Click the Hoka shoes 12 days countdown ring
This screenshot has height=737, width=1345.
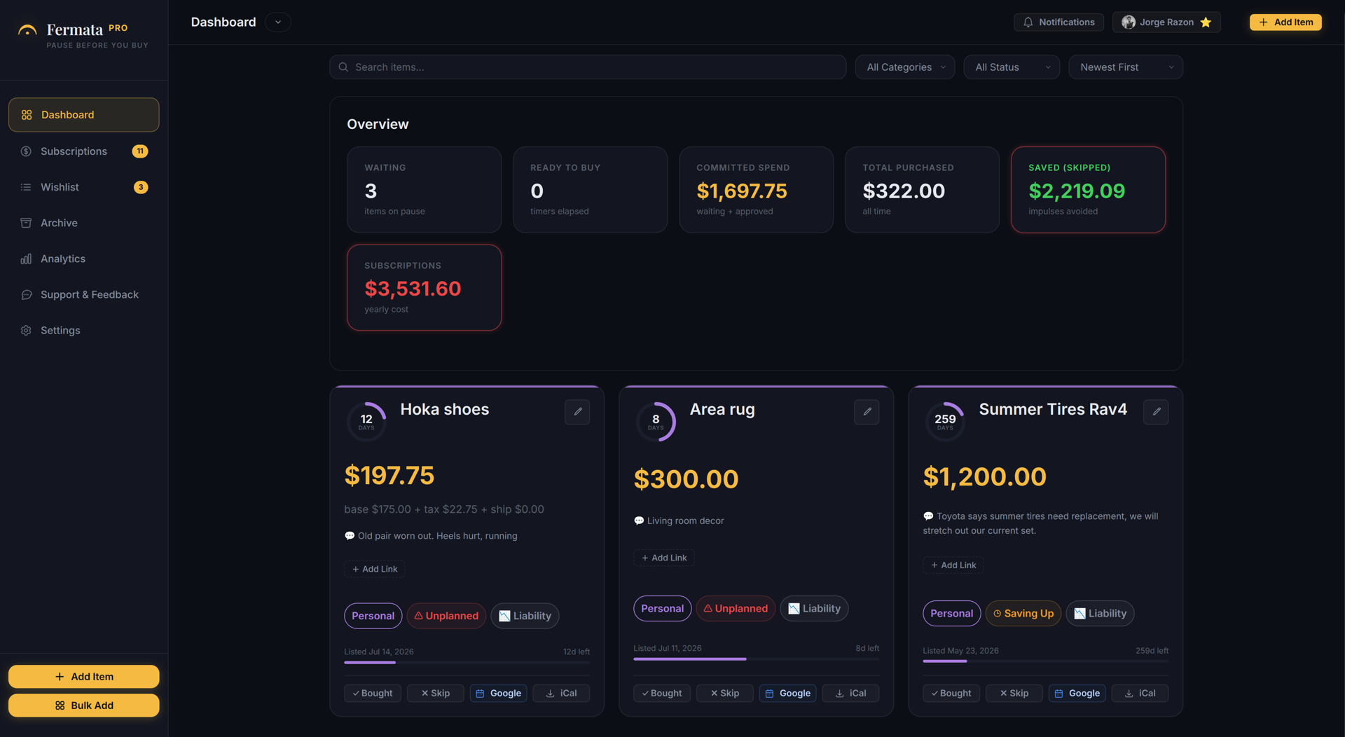366,422
